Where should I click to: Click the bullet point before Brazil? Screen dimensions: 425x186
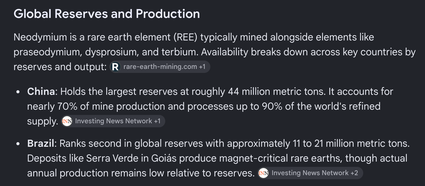click(x=19, y=144)
